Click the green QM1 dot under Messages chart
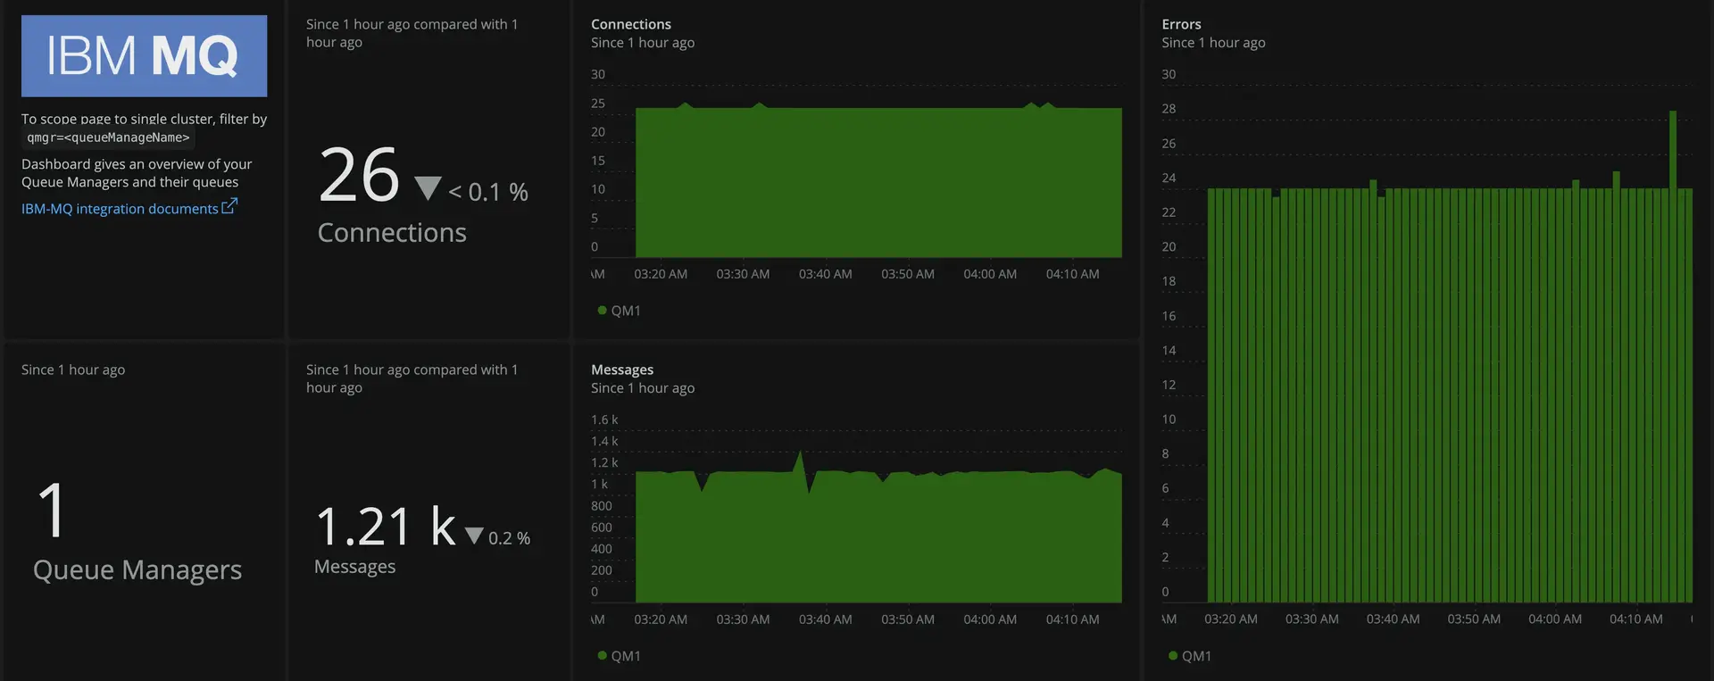The width and height of the screenshot is (1714, 681). point(602,656)
